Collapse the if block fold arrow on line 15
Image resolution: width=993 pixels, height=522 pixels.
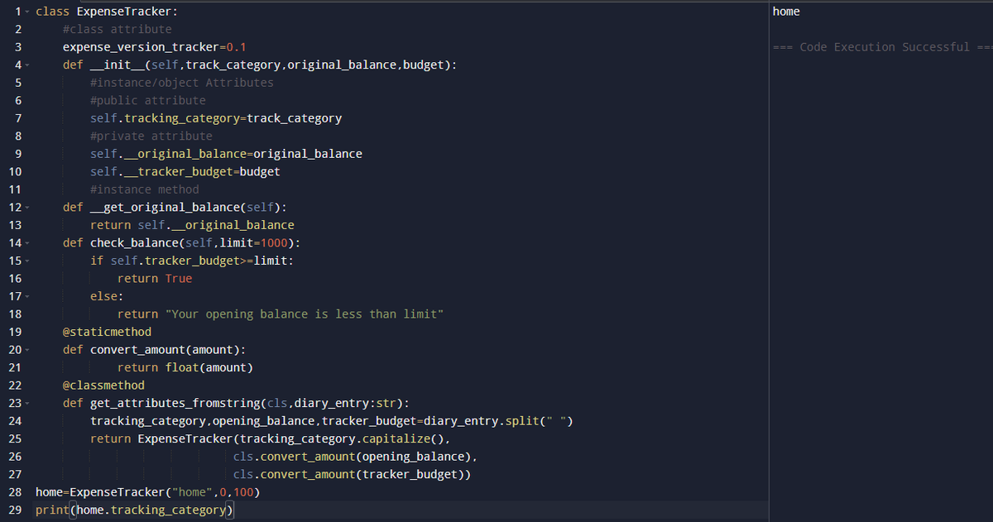pyautogui.click(x=26, y=261)
